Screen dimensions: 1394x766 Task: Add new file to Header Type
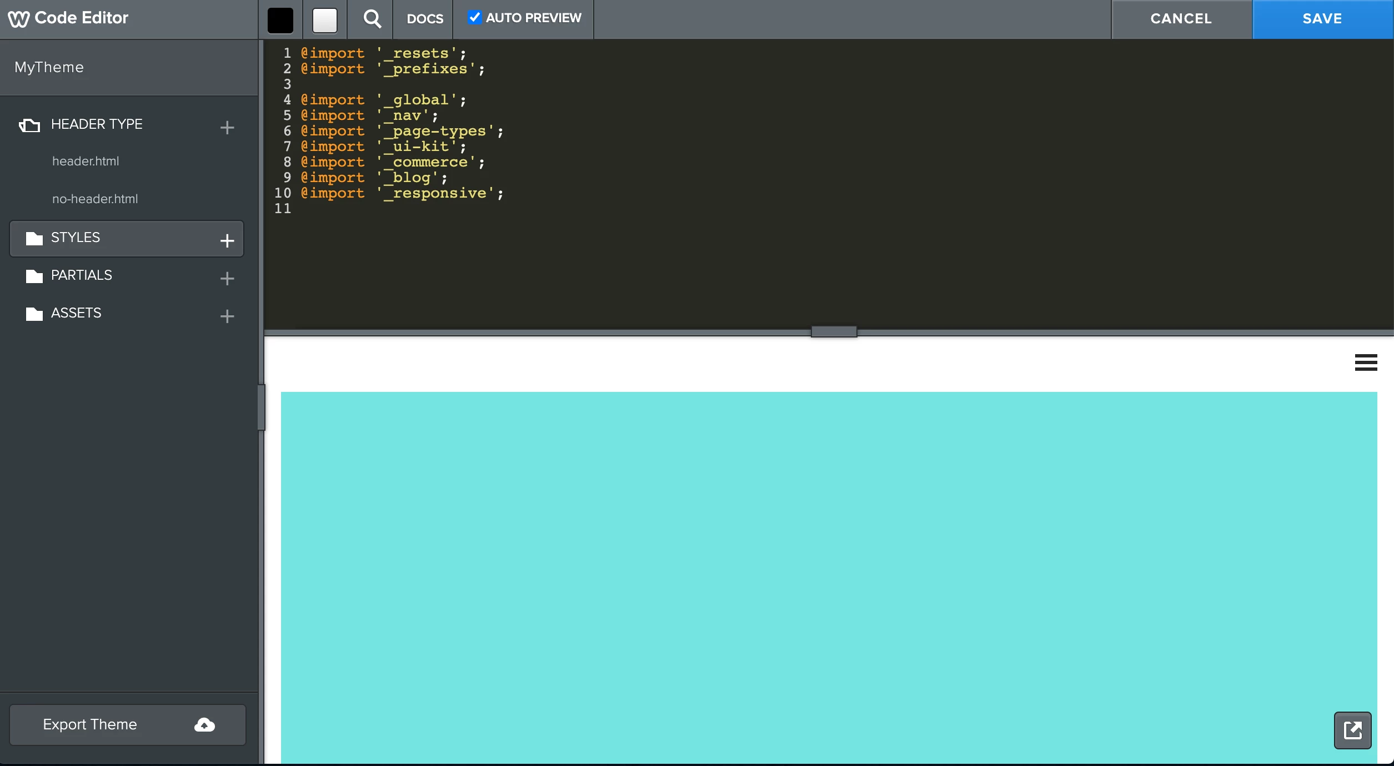[x=227, y=128]
